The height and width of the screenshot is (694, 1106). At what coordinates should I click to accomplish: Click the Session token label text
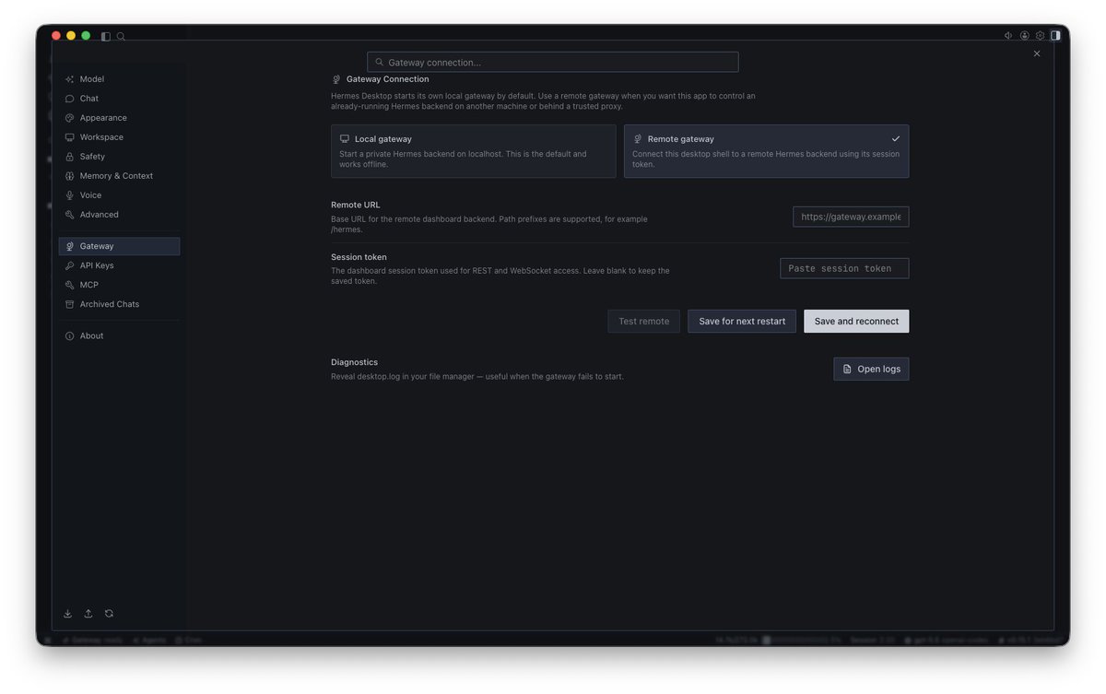(x=359, y=257)
